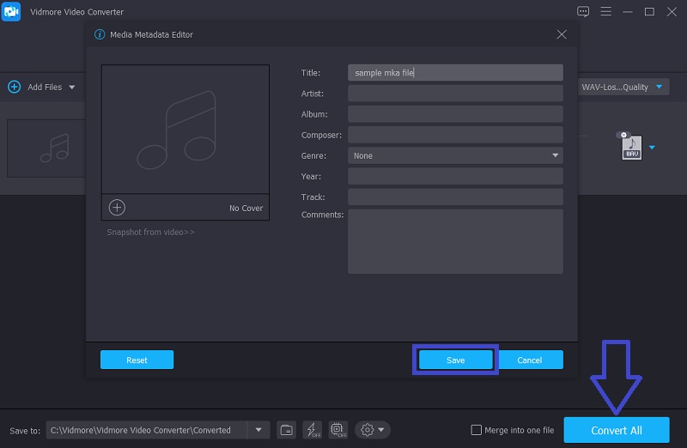Click into the Comments text area
The image size is (687, 448).
[x=455, y=241]
